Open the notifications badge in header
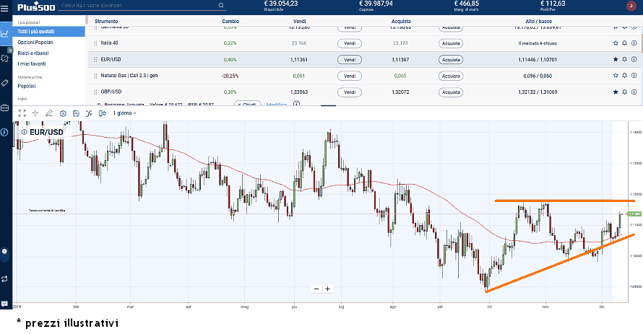This screenshot has width=643, height=334. coord(631,6)
